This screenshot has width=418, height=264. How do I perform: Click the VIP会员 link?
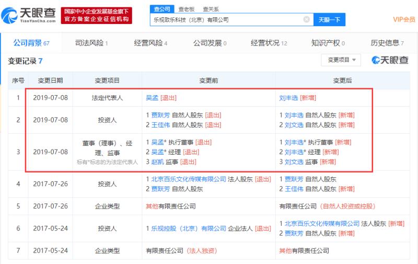[x=404, y=19]
